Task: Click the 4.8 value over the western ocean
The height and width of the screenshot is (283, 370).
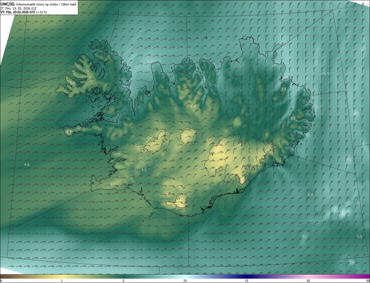Action: 27,165
